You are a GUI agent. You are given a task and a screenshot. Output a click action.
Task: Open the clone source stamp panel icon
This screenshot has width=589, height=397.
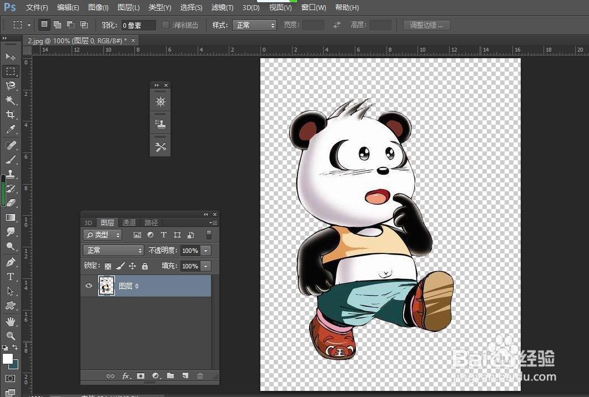160,124
